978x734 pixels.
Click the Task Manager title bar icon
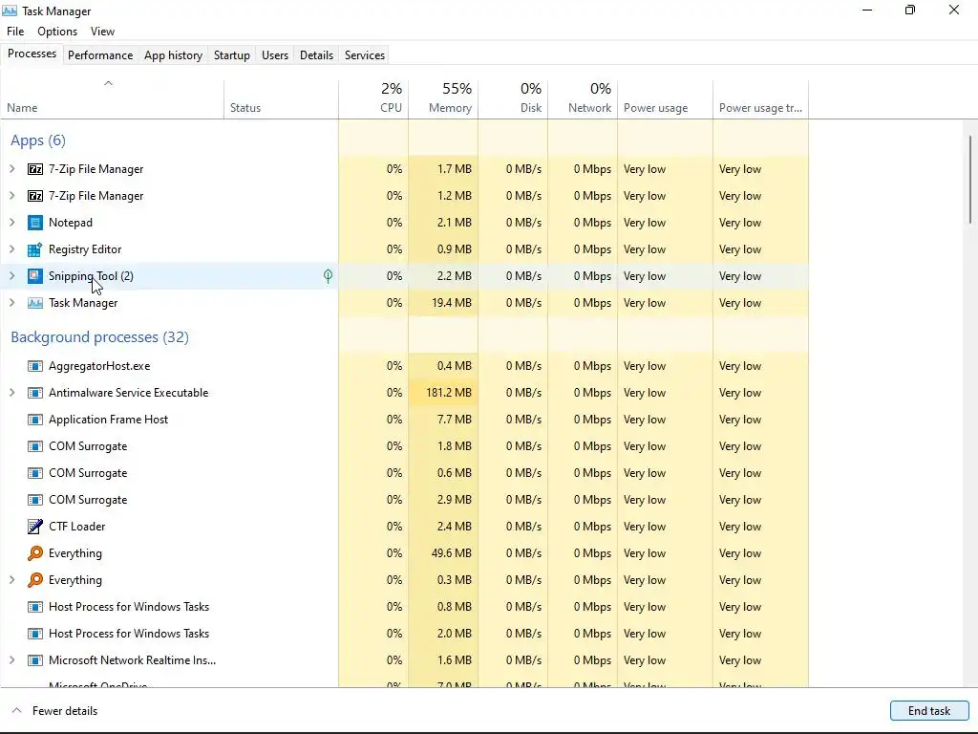click(10, 11)
